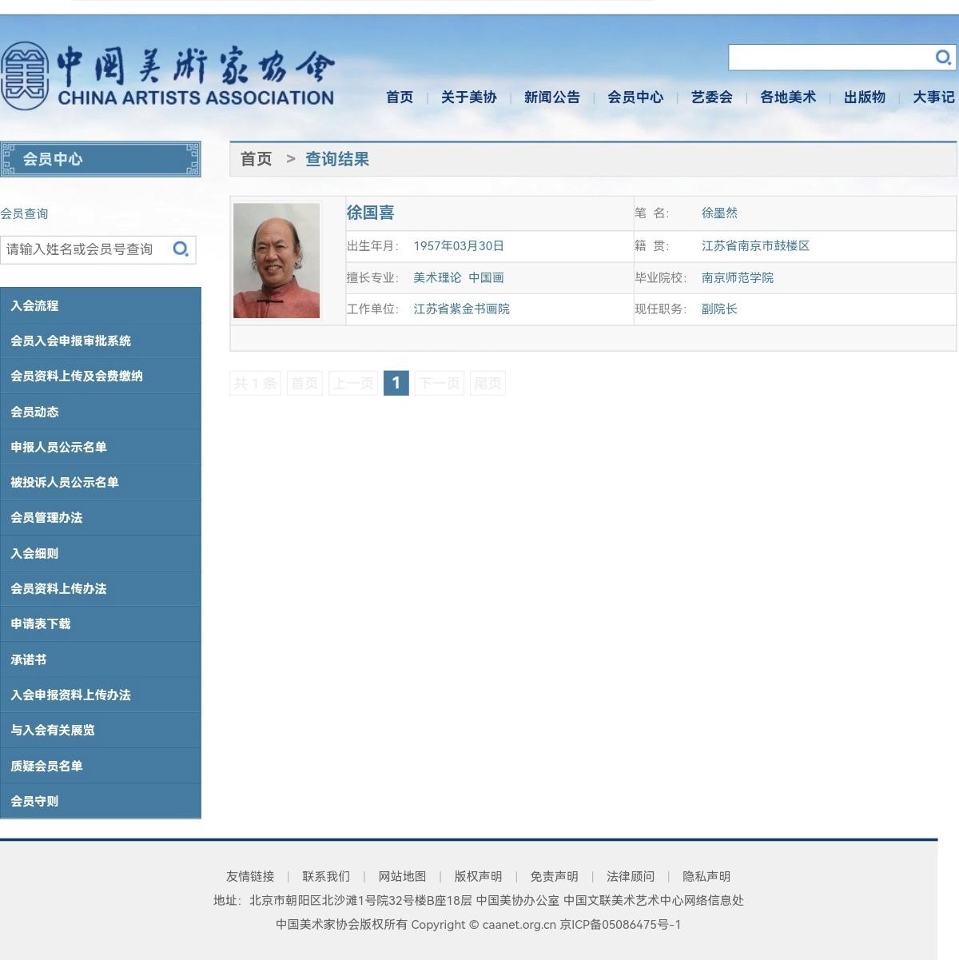959x960 pixels.
Task: Click birth date 1957年03月30日
Action: 459,245
